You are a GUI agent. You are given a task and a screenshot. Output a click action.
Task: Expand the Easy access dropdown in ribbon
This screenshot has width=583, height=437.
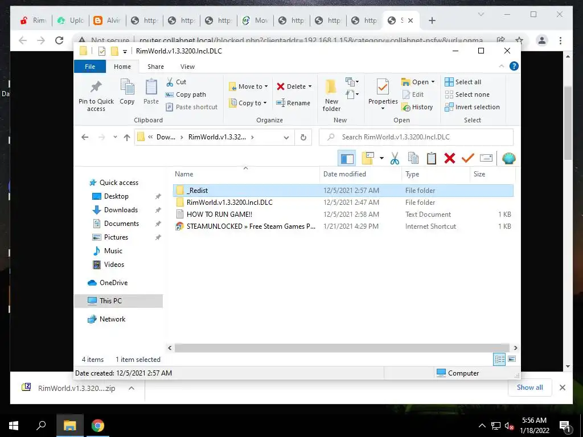pyautogui.click(x=352, y=95)
